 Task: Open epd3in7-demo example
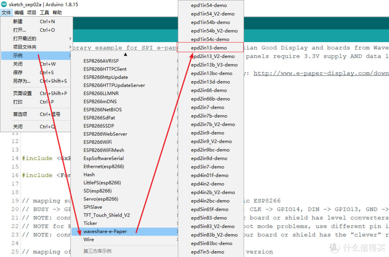point(211,167)
